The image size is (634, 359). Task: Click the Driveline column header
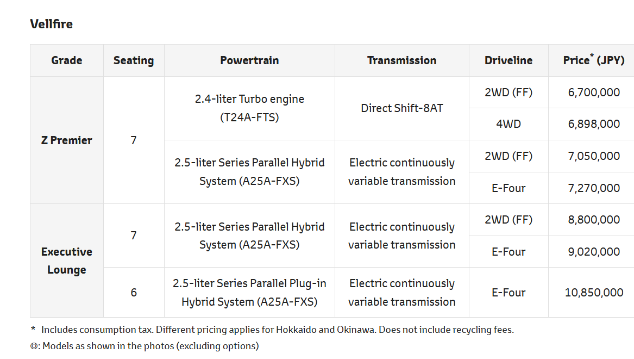tap(509, 60)
